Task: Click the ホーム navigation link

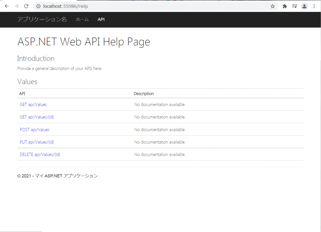Action: 82,19
